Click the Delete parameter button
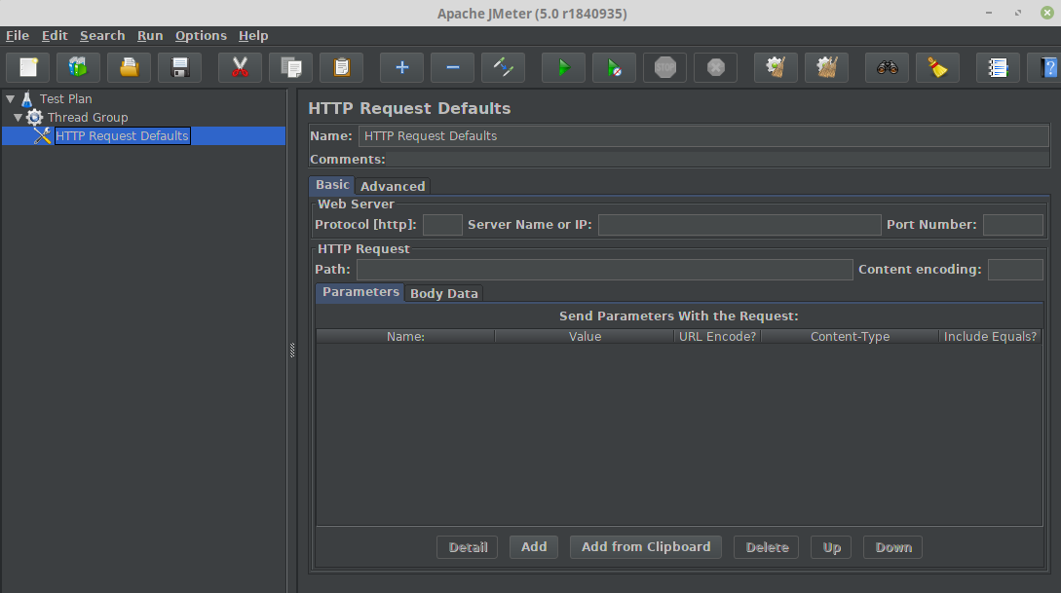Image resolution: width=1061 pixels, height=593 pixels. (x=767, y=547)
